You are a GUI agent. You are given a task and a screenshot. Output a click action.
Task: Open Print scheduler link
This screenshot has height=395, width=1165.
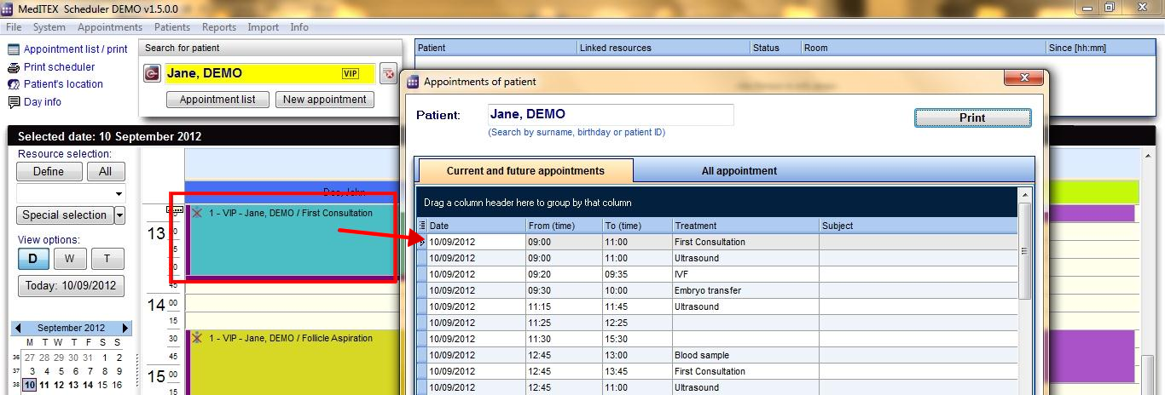60,67
